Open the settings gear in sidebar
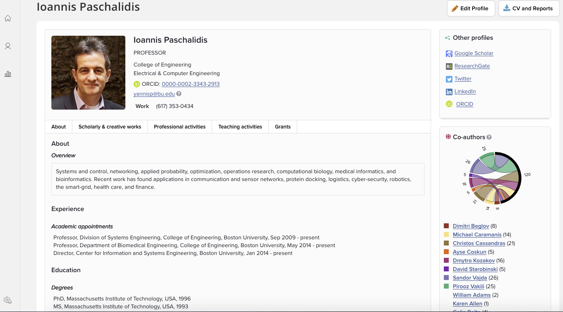563x312 pixels. tap(8, 300)
